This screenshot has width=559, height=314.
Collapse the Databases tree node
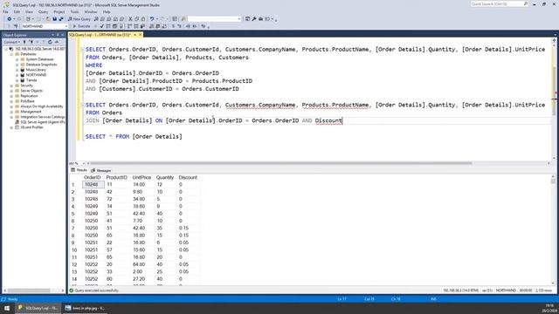click(11, 54)
